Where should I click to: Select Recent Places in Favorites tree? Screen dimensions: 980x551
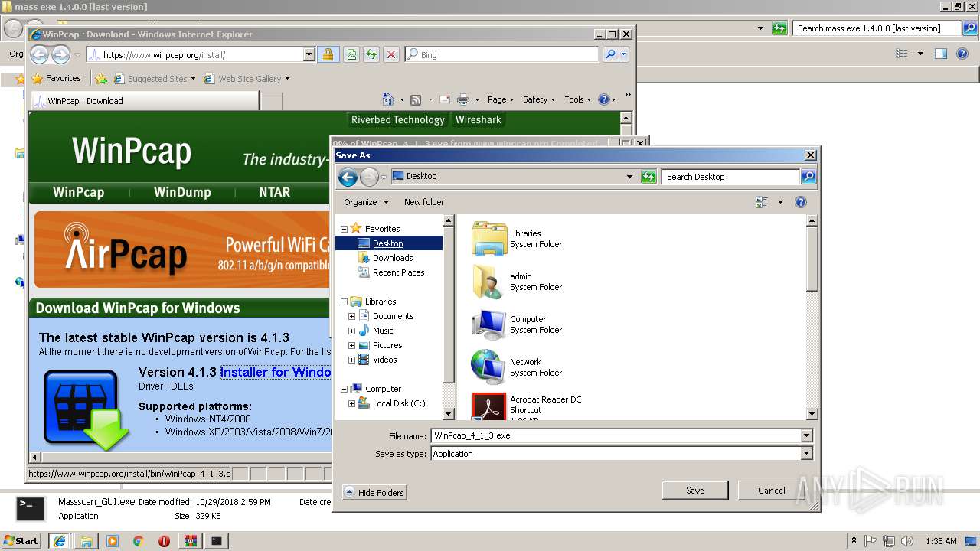[x=398, y=272]
